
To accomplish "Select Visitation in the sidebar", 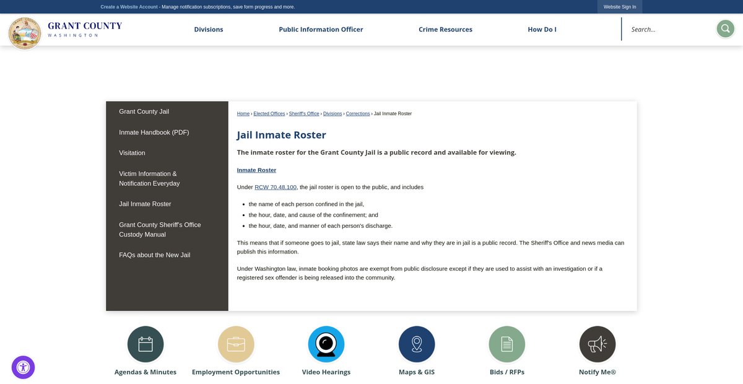I will 132,153.
